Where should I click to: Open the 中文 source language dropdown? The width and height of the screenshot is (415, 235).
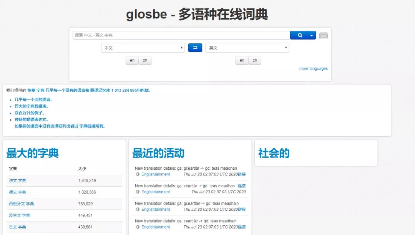143,48
